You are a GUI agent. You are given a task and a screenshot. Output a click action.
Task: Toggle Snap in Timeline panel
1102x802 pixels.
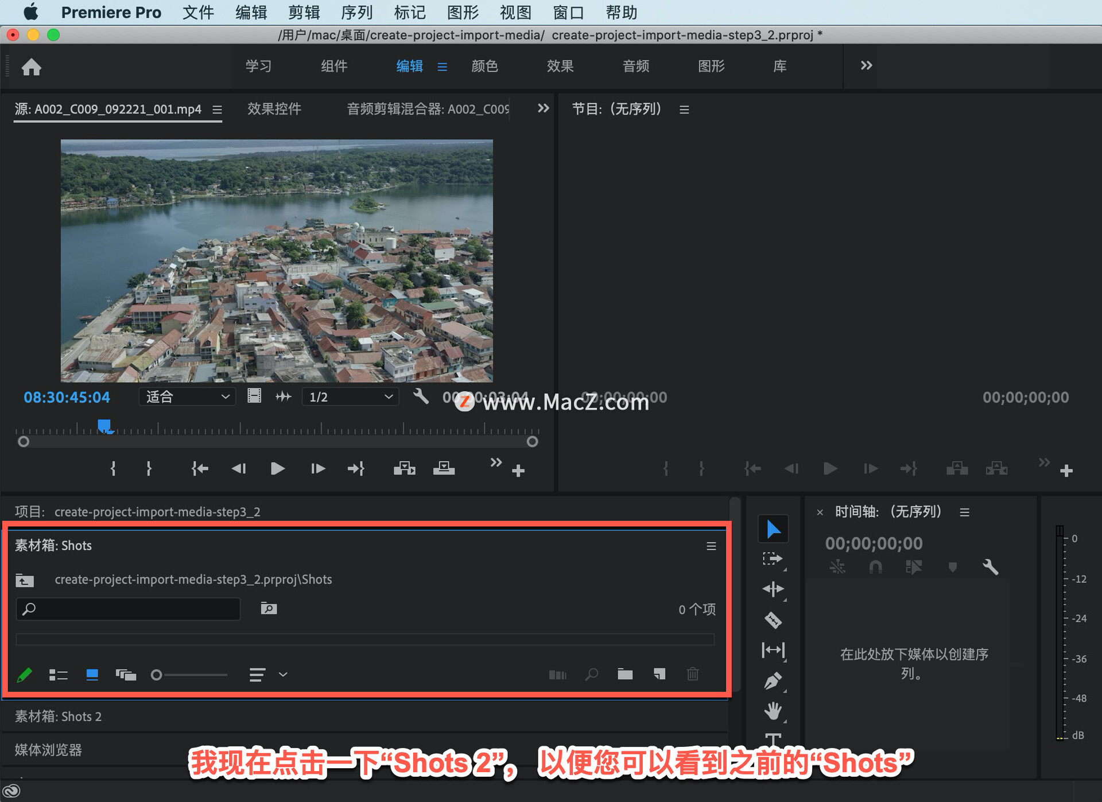click(x=875, y=567)
